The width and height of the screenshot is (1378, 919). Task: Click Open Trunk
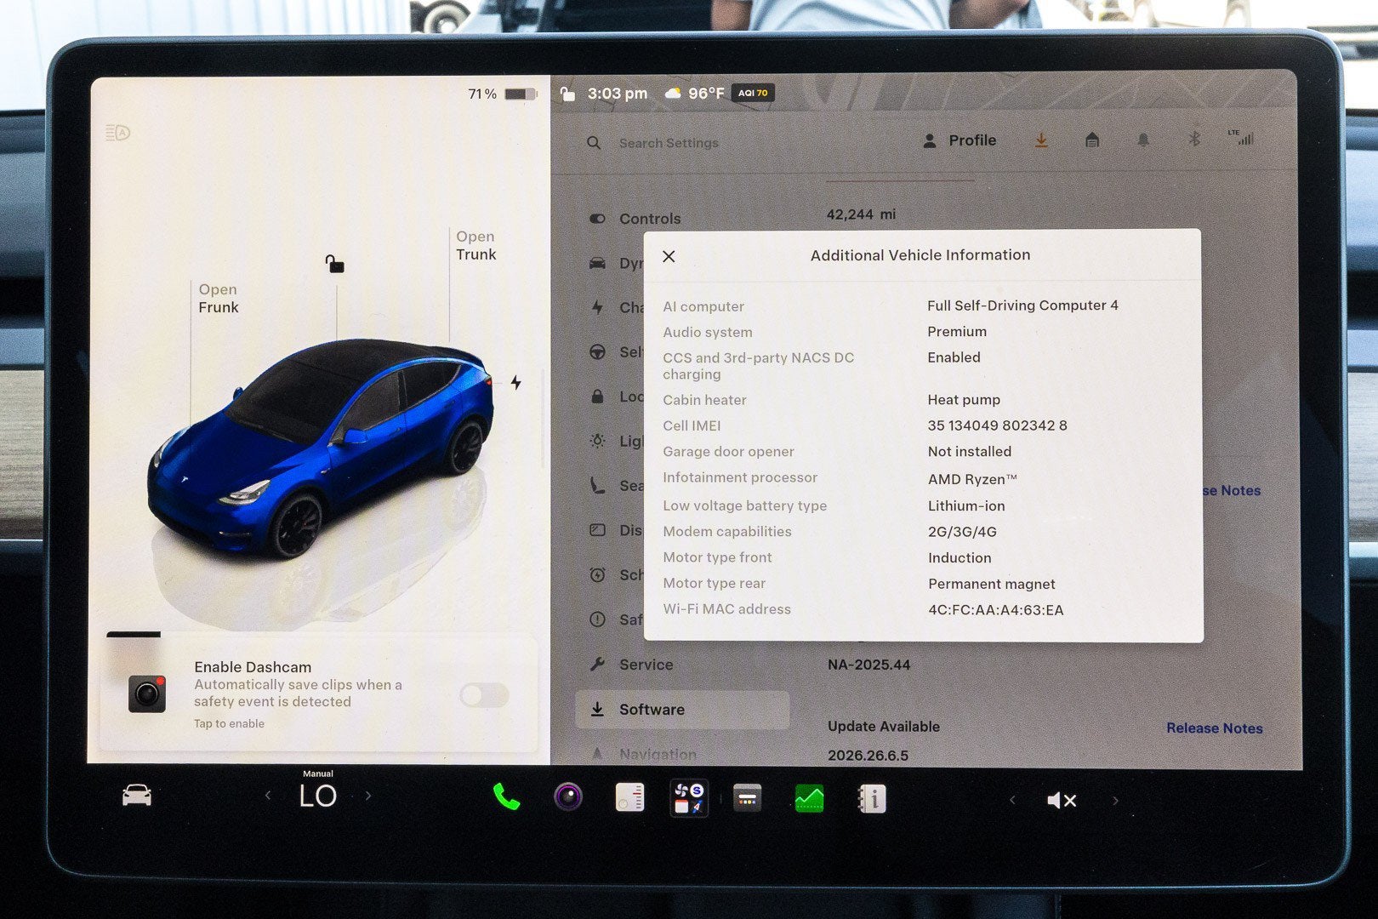click(x=476, y=245)
